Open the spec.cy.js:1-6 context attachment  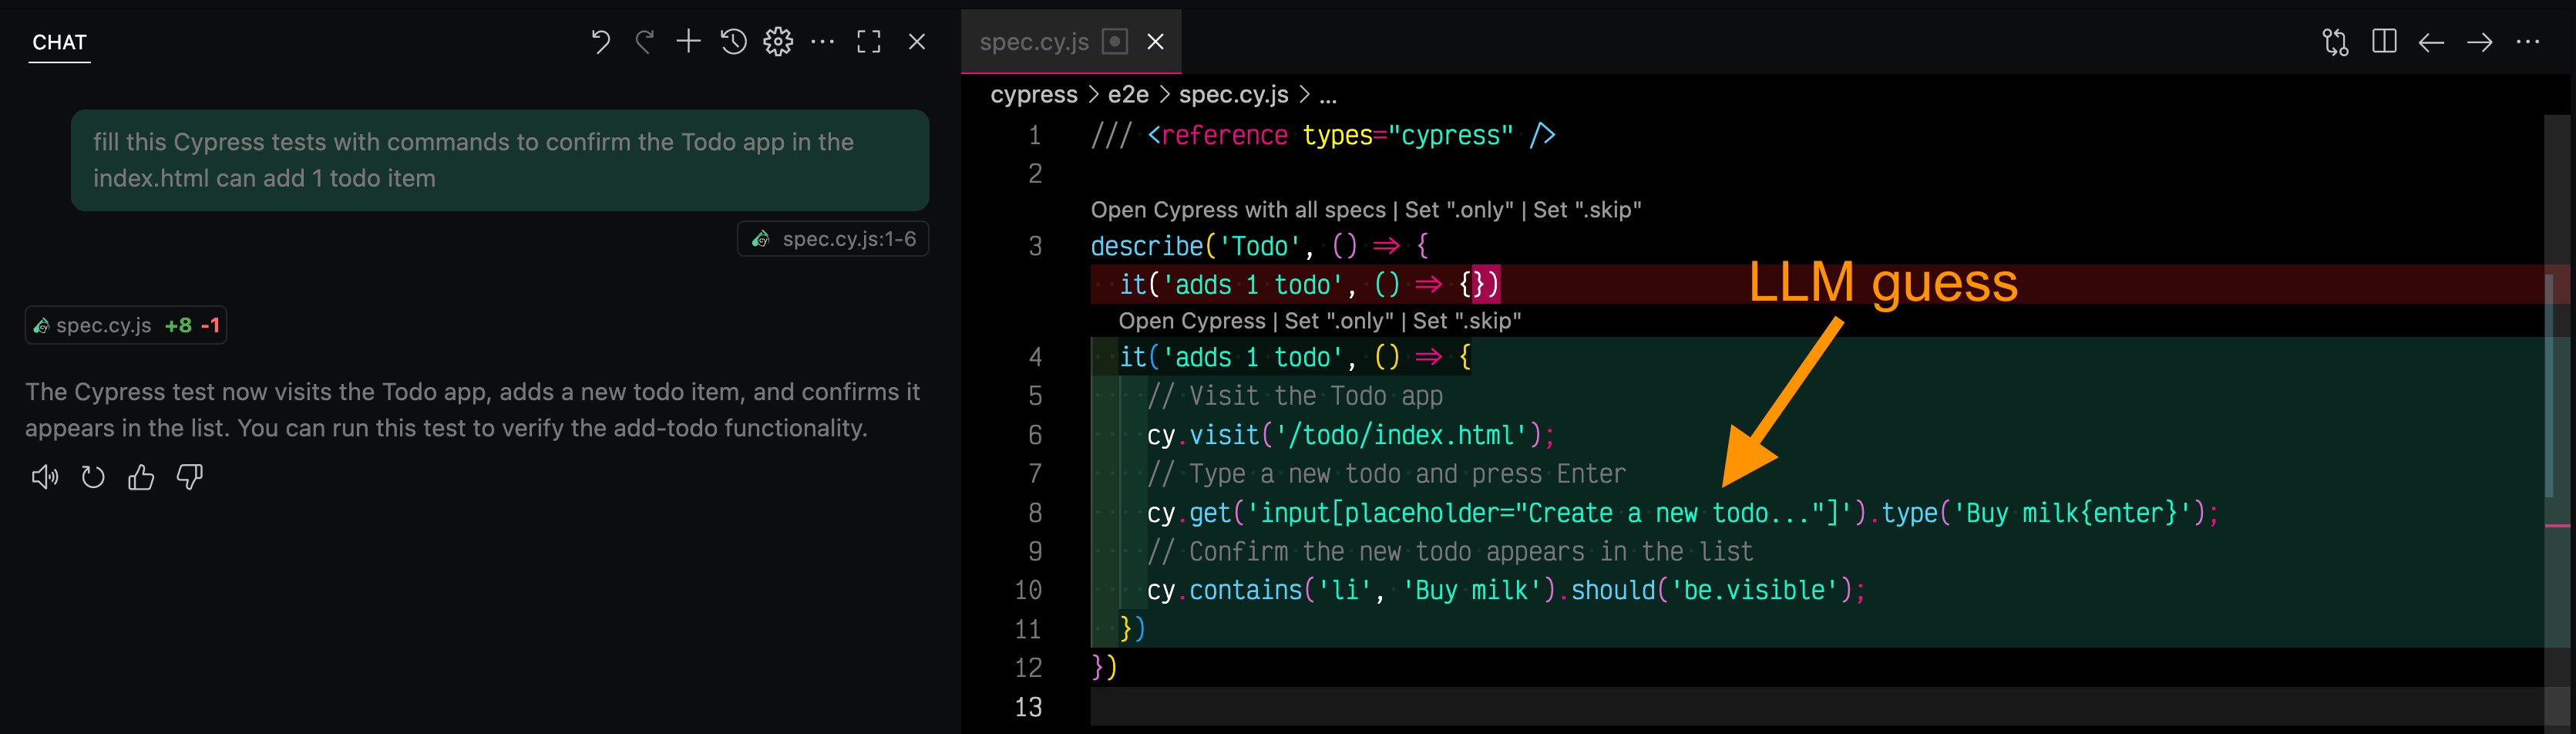coord(833,239)
